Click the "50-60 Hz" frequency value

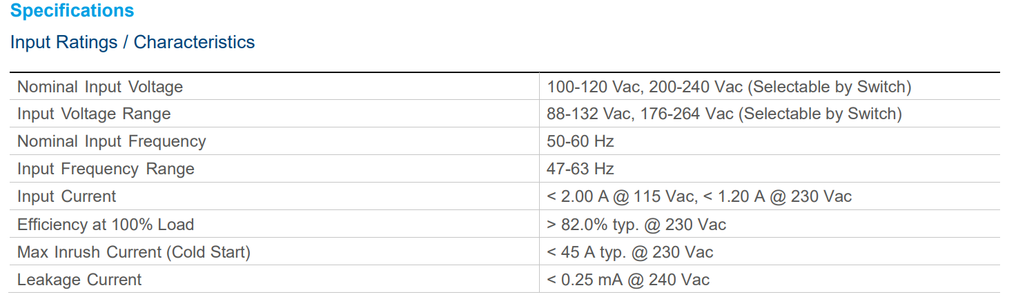tap(580, 141)
